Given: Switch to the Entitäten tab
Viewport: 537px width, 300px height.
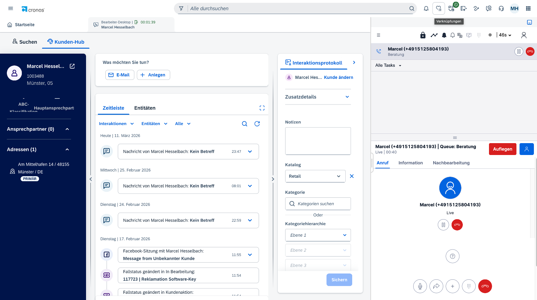Looking at the screenshot, I should tap(145, 108).
